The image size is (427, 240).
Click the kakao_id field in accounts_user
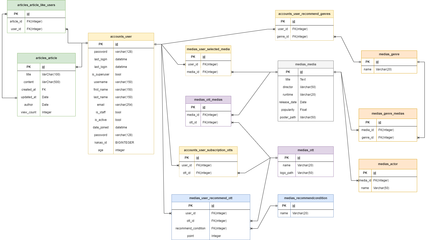(101, 143)
